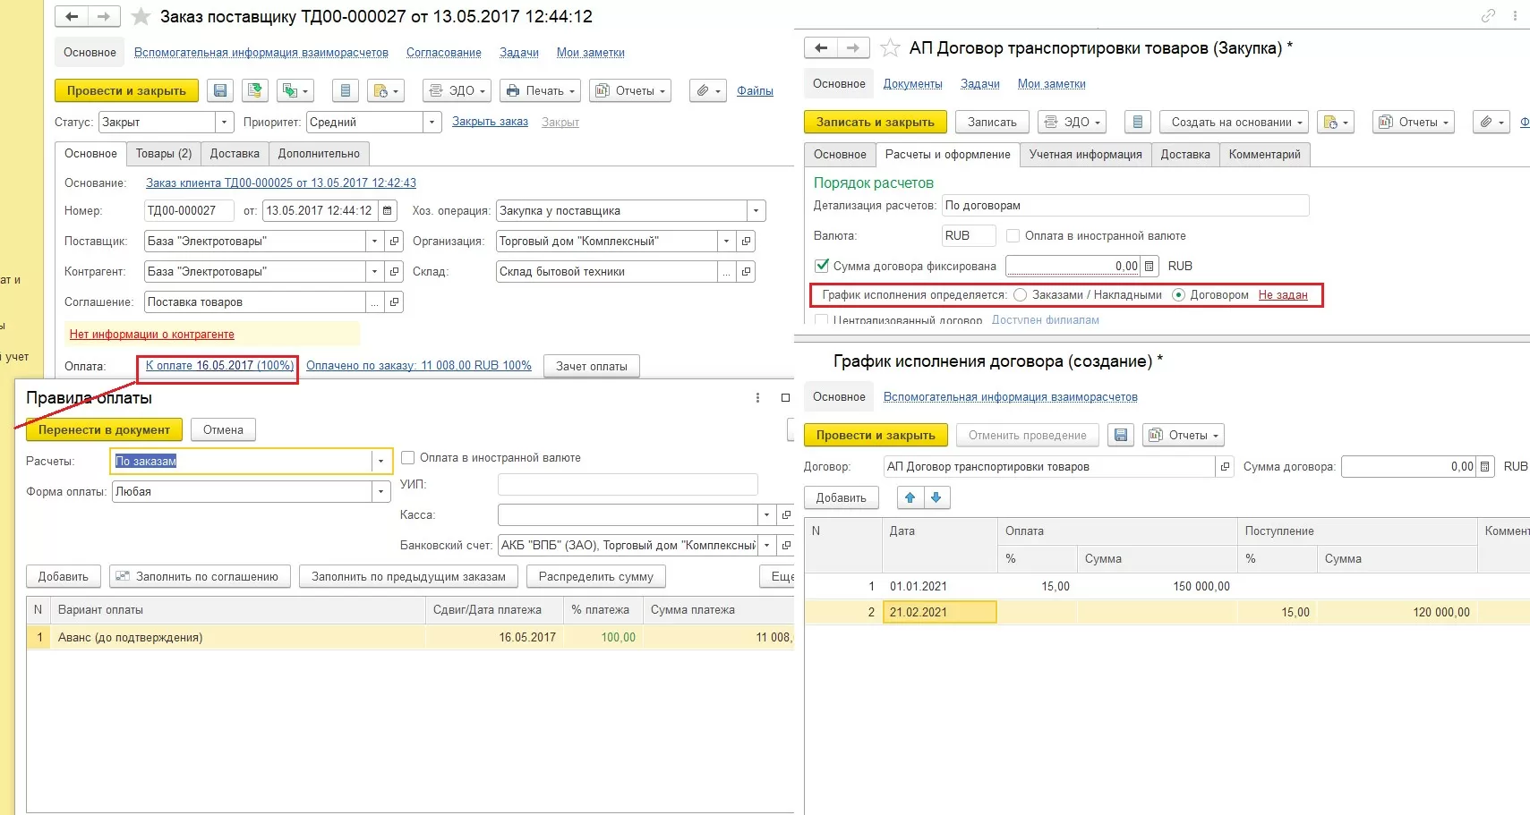Star the АП Договор транспортировки товаров document
1530x815 pixels.
(890, 48)
